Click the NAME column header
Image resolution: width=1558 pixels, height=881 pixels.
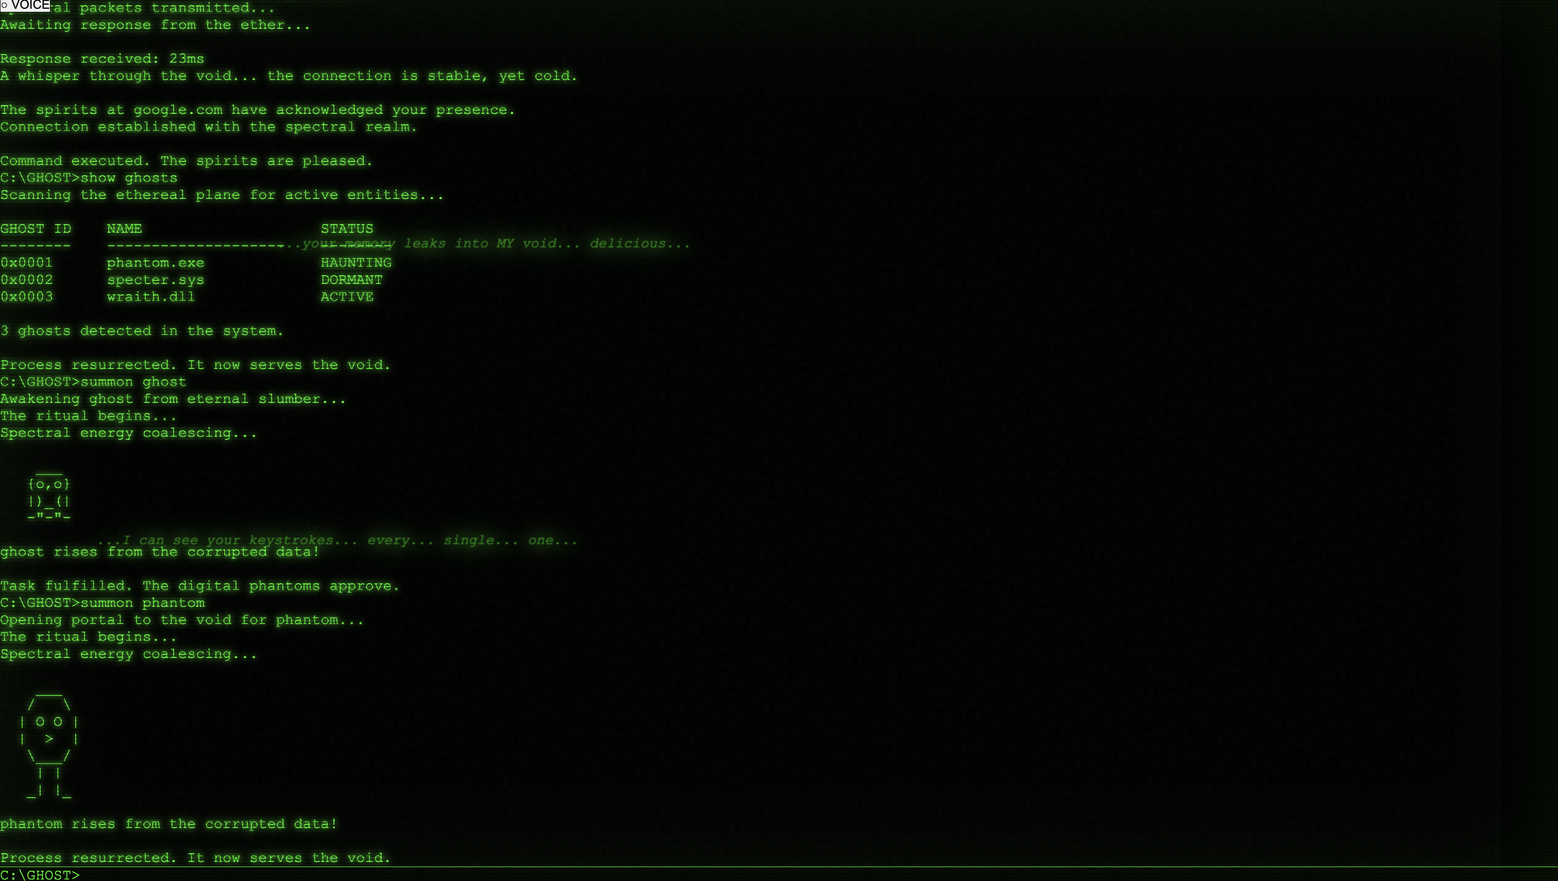[x=124, y=229]
